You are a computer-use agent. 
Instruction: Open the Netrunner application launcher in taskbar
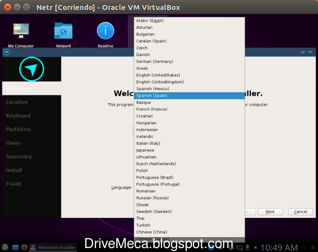pos(5,247)
